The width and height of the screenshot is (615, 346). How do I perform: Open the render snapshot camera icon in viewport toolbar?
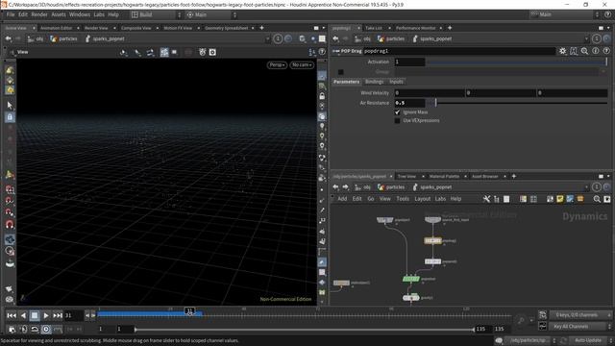click(x=212, y=52)
